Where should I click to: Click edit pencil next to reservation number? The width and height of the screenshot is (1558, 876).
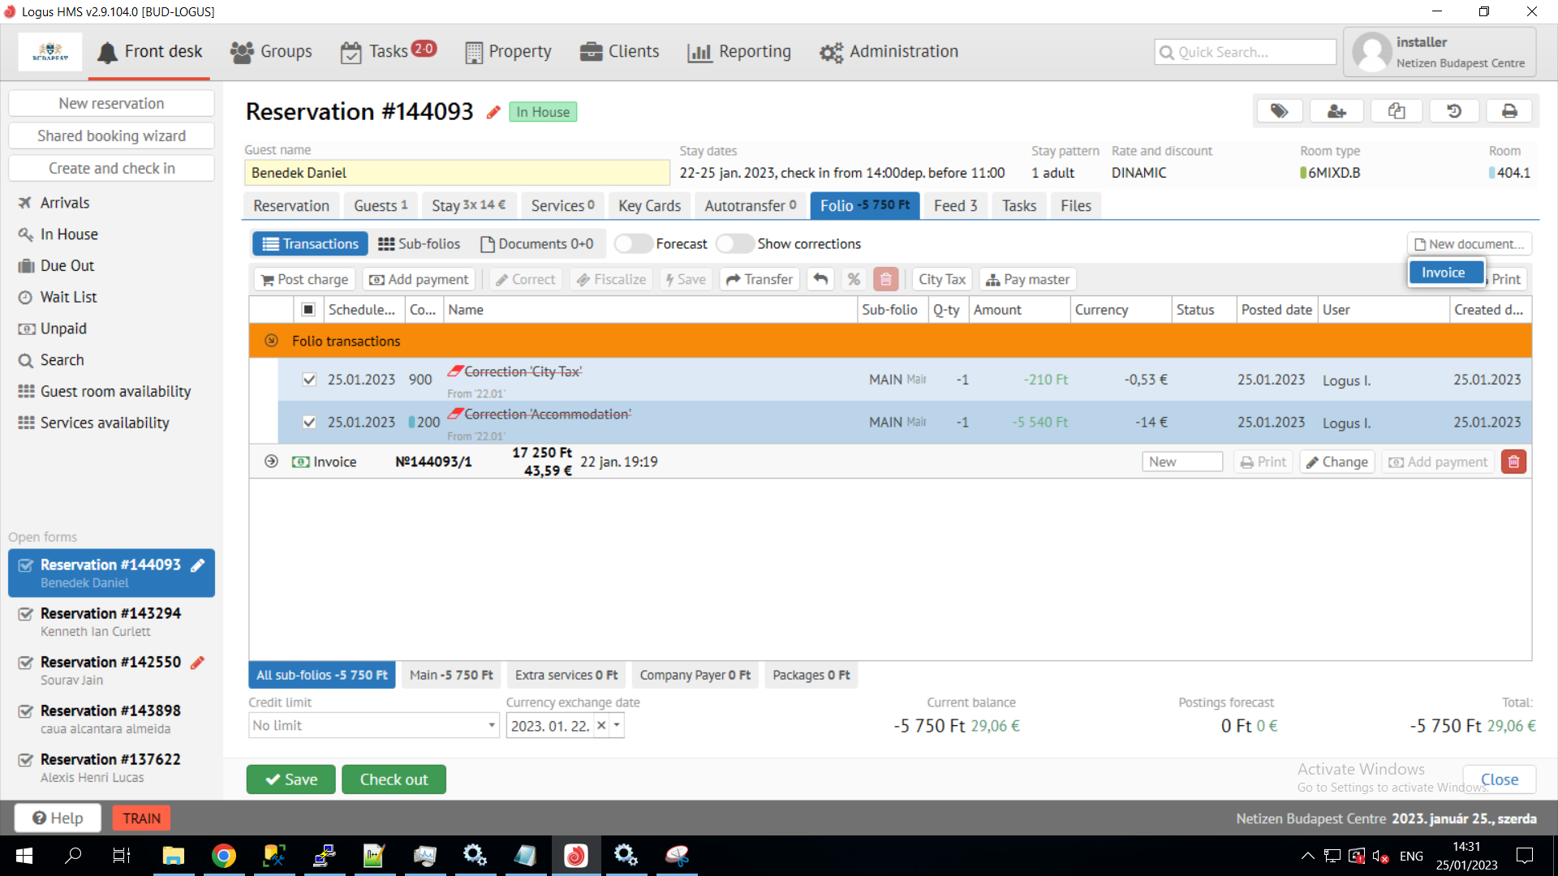pos(493,113)
